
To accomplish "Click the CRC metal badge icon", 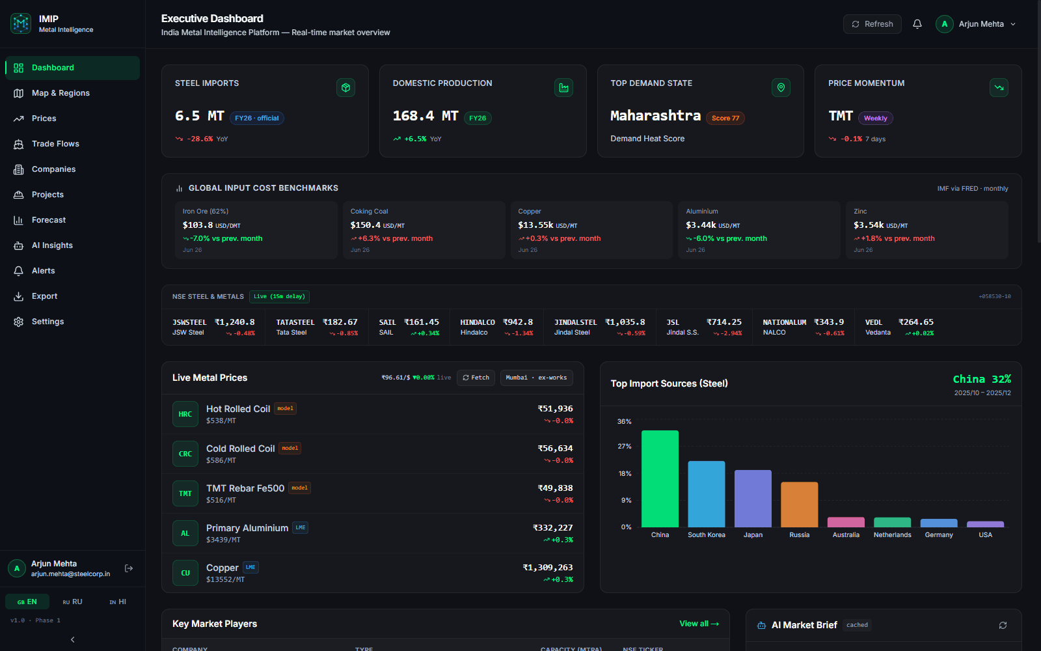I will 185,454.
